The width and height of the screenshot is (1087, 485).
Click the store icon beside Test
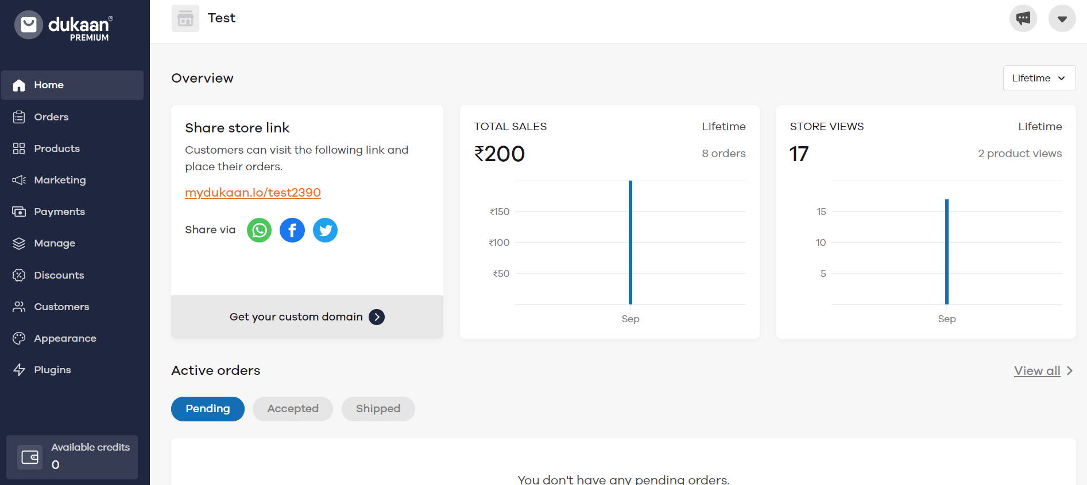[x=185, y=18]
